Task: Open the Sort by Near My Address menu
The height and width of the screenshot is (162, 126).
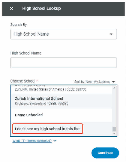Action: [x=94, y=82]
